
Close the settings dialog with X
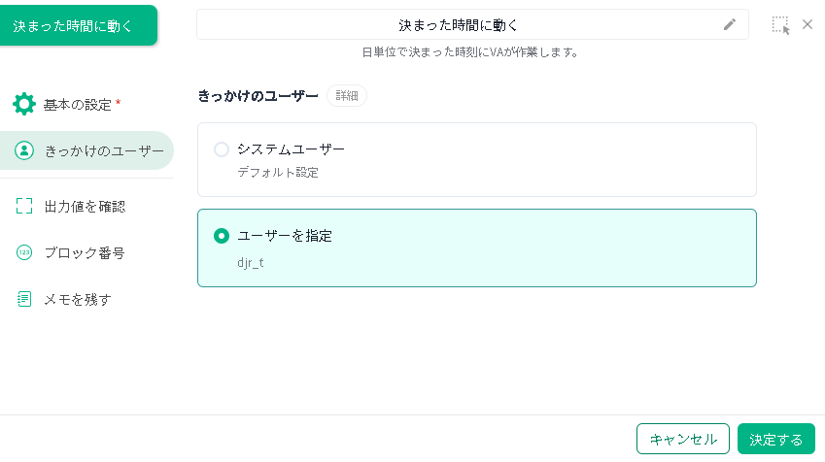click(x=808, y=24)
